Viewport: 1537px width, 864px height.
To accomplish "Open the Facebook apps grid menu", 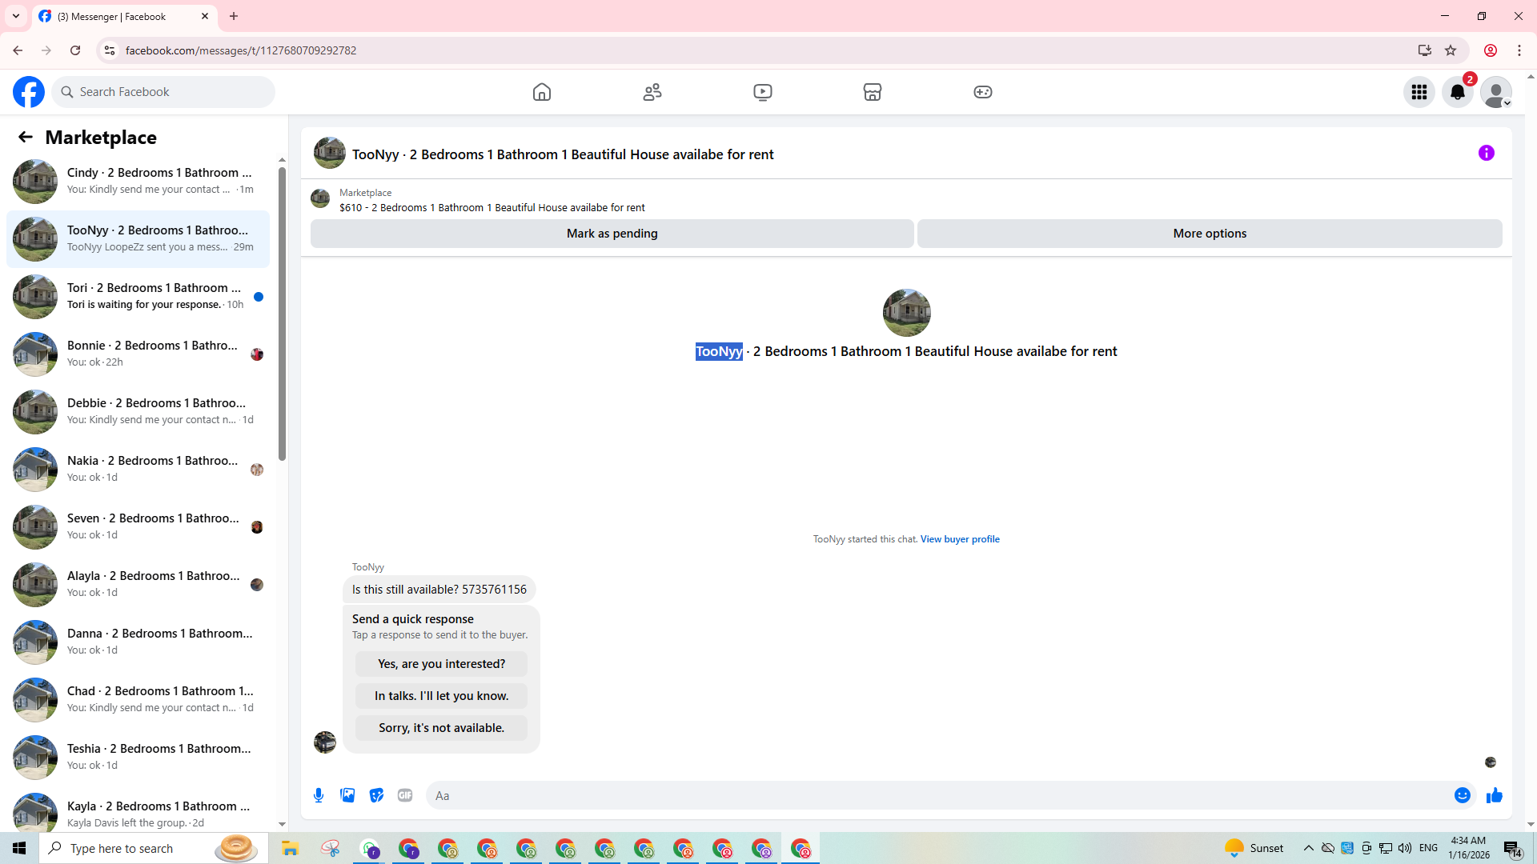I will point(1419,92).
